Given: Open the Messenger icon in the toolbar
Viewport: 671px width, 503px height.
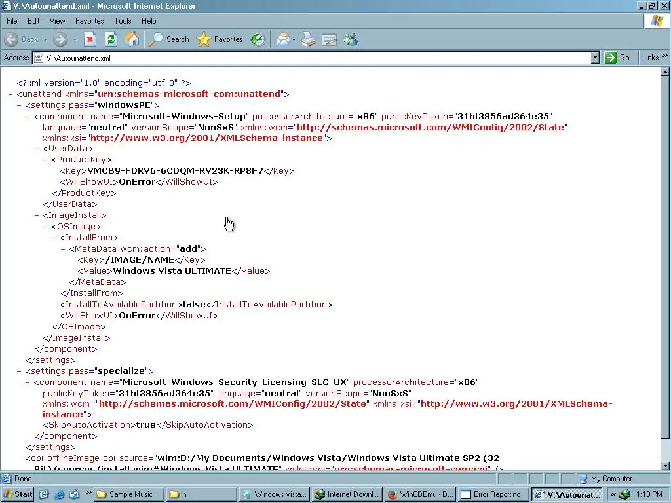Looking at the screenshot, I should [x=351, y=39].
